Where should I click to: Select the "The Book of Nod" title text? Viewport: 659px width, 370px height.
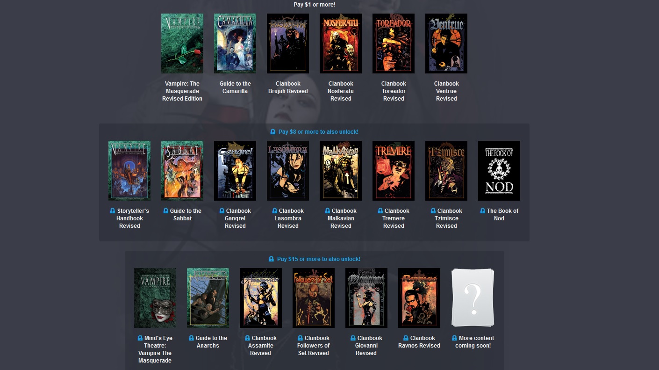502,215
